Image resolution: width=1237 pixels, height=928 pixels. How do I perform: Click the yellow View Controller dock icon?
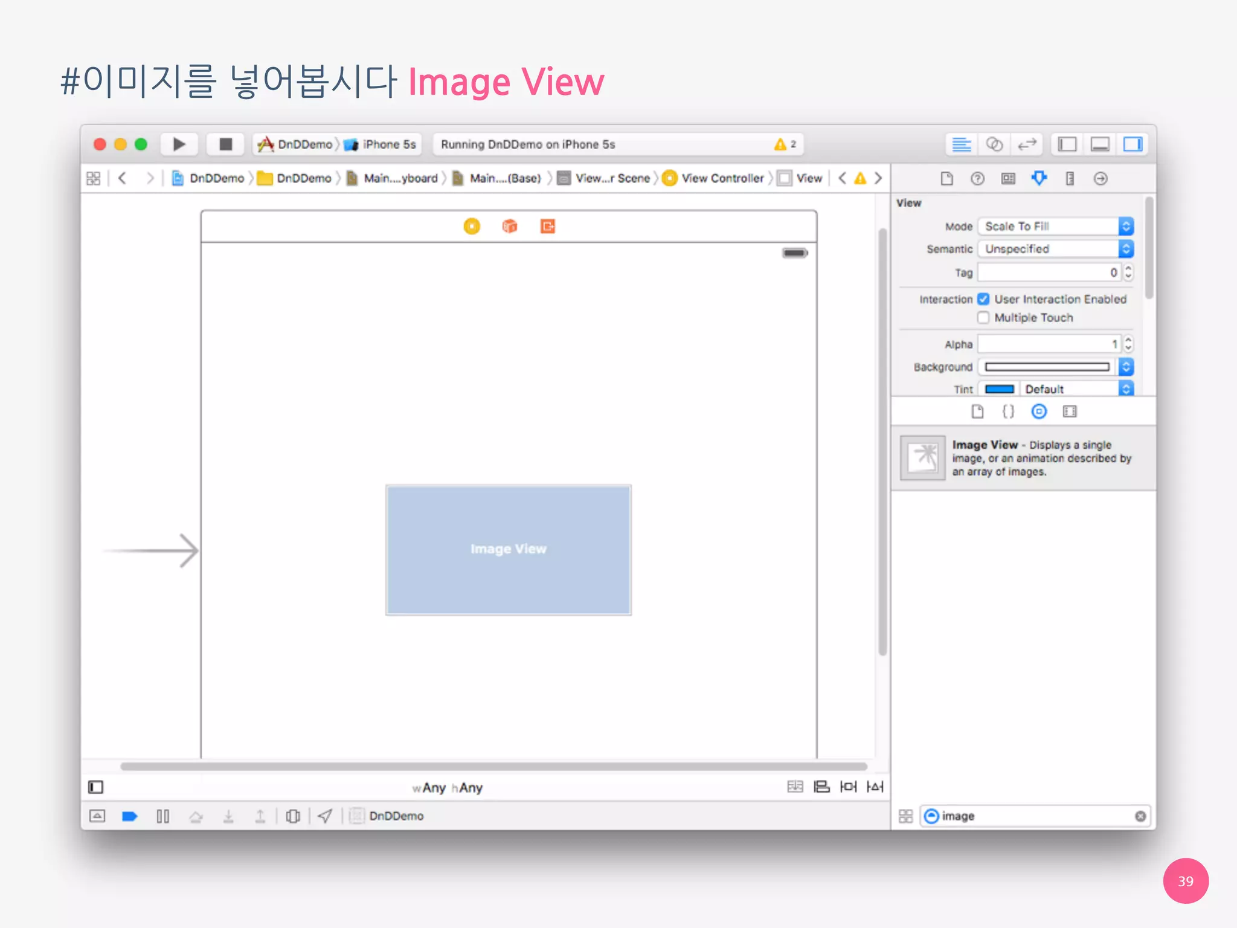coord(472,226)
